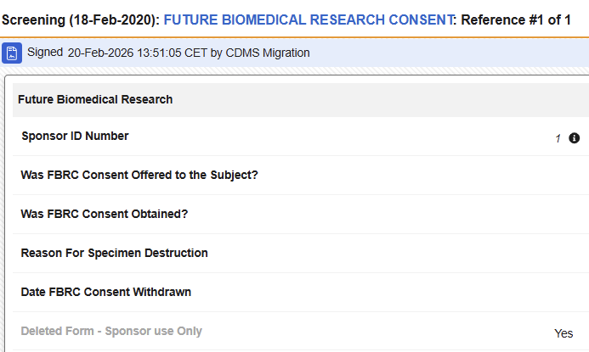Click the signature timestamp 20-Feb-2026 13:51:05 CET

tap(138, 53)
